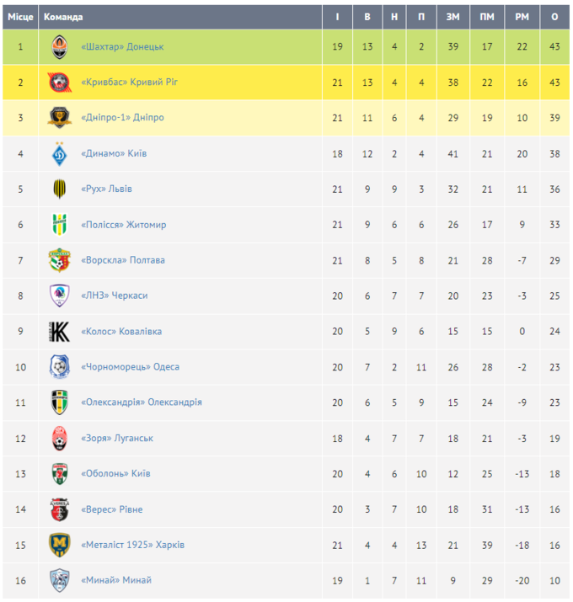Image resolution: width=573 pixels, height=602 pixels.
Task: Click the Metalist 1925 Kharkiv crest
Action: click(x=59, y=545)
